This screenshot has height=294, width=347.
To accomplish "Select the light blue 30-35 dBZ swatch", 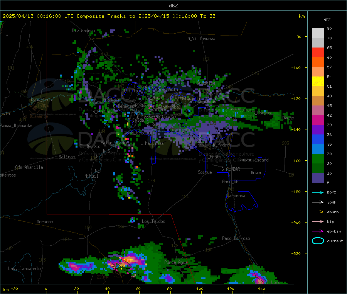I will 318,149.
